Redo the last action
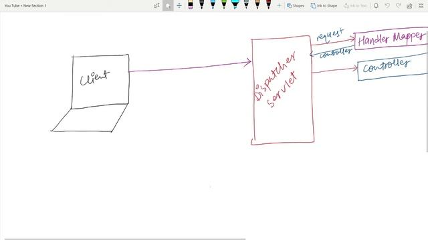The height and width of the screenshot is (240, 428). pos(399,5)
